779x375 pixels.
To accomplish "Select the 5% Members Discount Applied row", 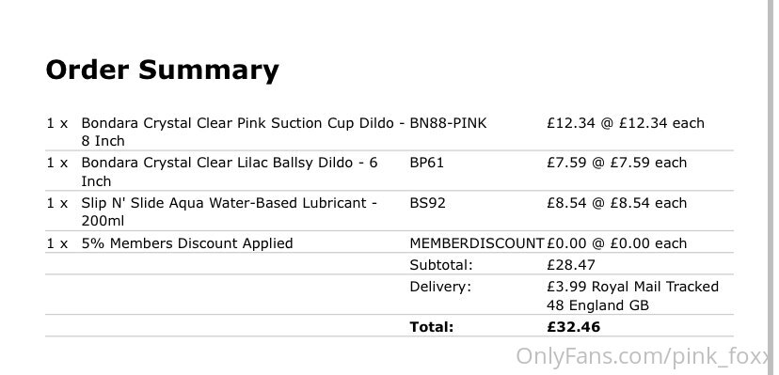I will pyautogui.click(x=389, y=243).
